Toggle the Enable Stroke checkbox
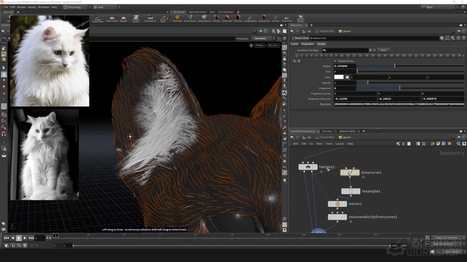 [336, 61]
